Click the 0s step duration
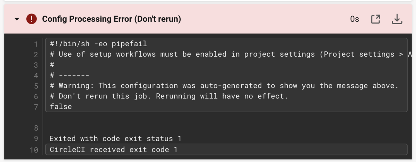The image size is (416, 162). 354,19
